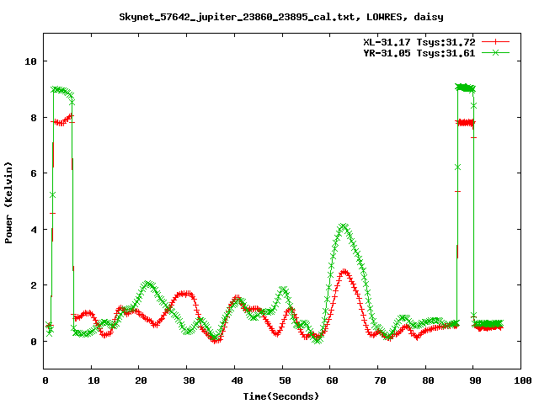Viewport: 539px width, 404px height.
Task: Click the red curve peak near 63 seconds
Action: pyautogui.click(x=344, y=273)
